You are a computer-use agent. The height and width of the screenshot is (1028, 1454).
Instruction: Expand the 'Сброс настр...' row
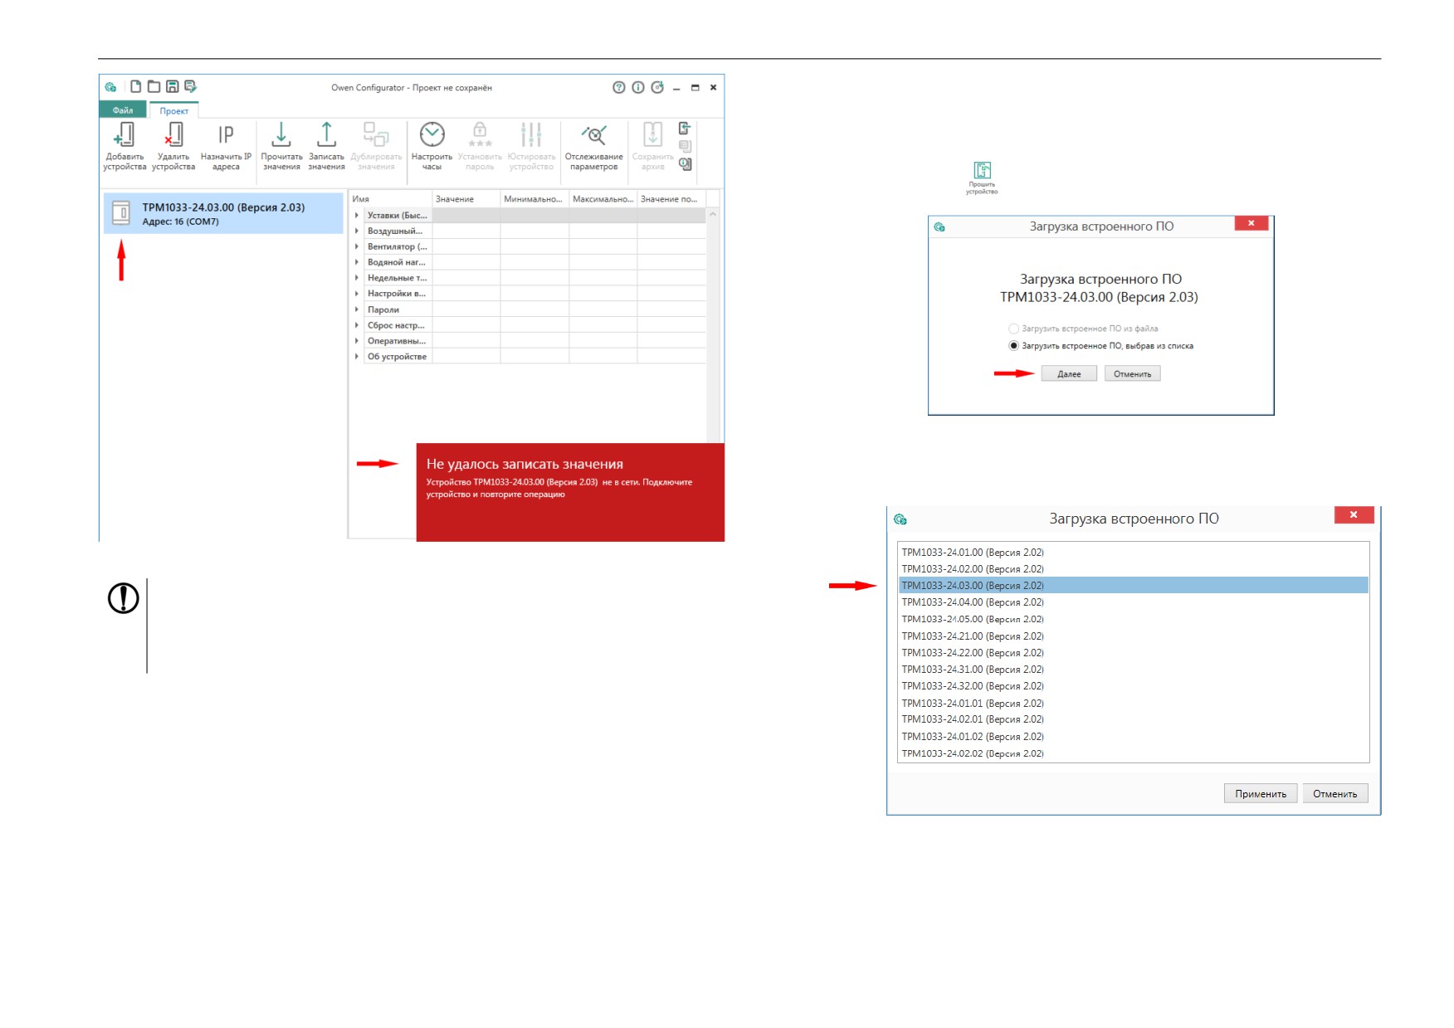pyautogui.click(x=357, y=325)
